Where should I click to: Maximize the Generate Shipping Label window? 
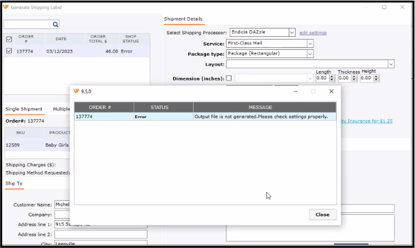(384, 7)
